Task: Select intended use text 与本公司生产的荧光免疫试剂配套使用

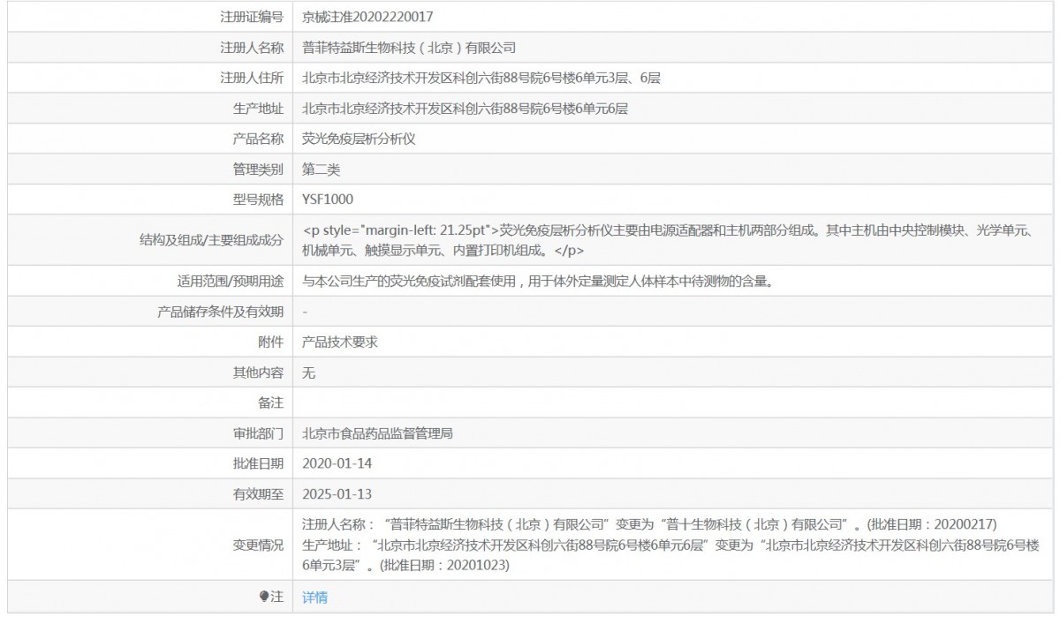Action: 539,282
